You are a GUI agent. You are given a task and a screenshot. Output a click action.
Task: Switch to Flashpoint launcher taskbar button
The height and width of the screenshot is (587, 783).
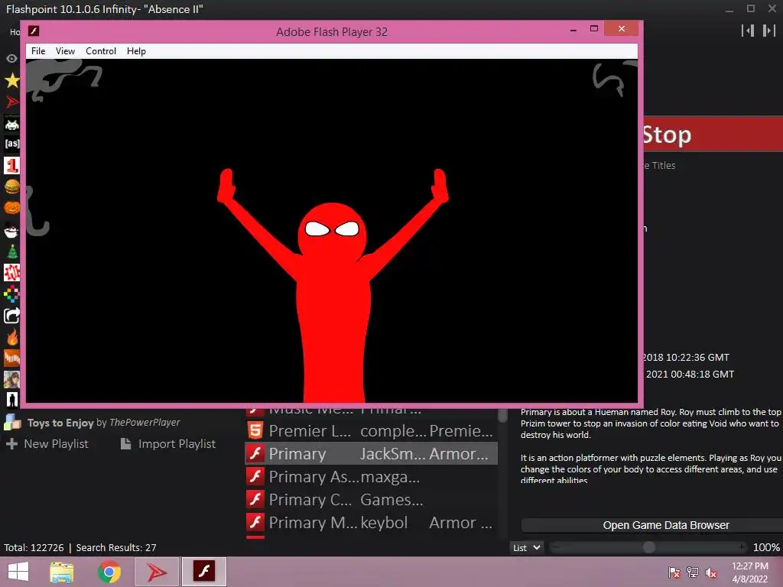pos(156,572)
